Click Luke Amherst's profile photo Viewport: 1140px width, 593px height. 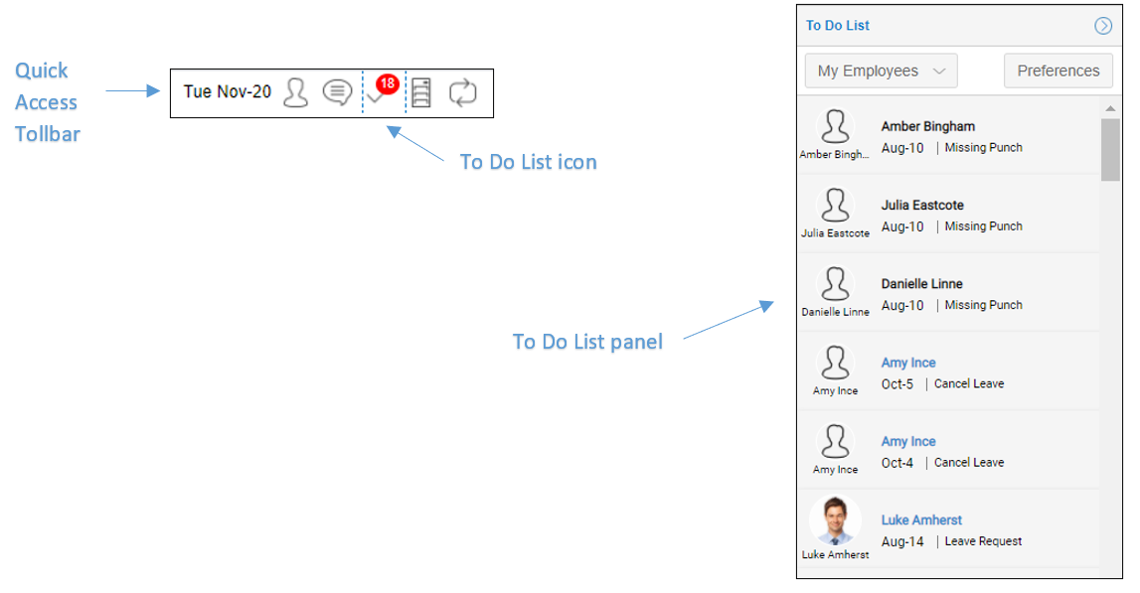tap(835, 520)
